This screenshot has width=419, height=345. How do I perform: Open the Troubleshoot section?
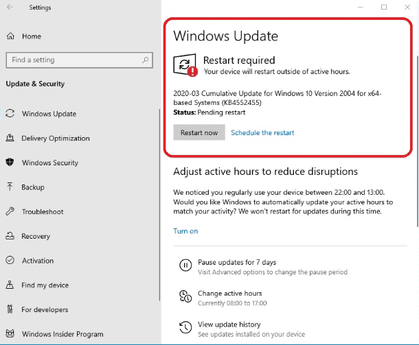click(x=43, y=211)
